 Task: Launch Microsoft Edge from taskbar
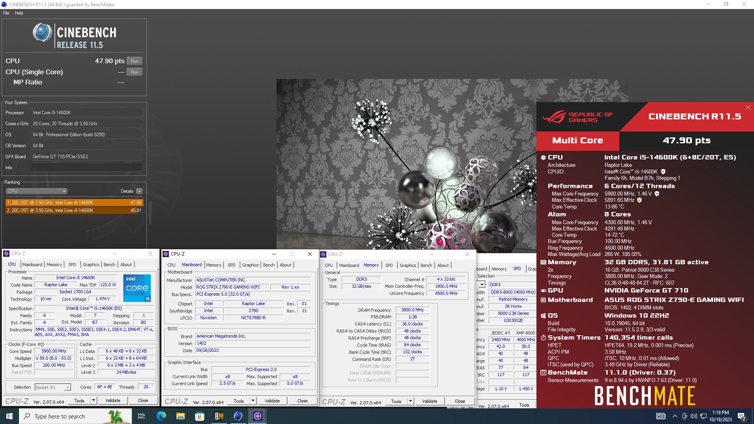pyautogui.click(x=161, y=416)
